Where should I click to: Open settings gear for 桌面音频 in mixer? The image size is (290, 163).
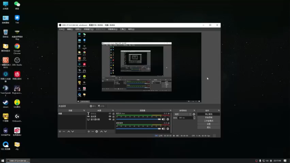168,129
